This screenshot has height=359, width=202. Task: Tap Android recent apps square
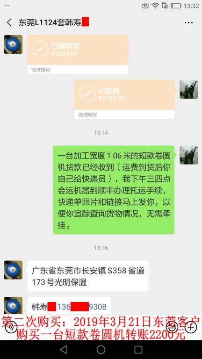pos(138,350)
